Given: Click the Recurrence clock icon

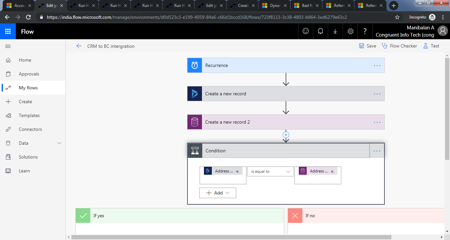Looking at the screenshot, I should 195,65.
